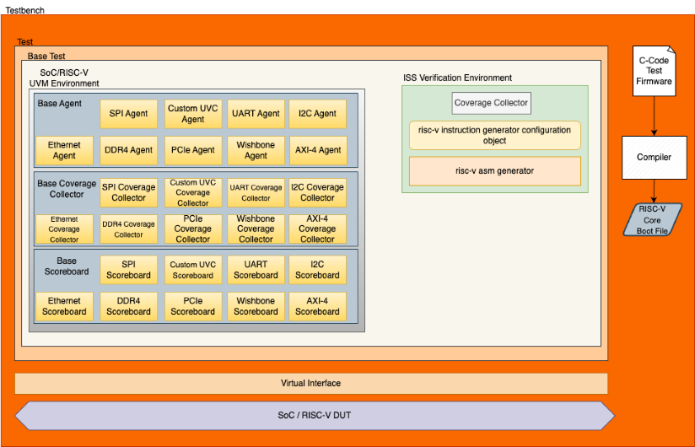Click the UART Agent block
The image size is (695, 447).
pyautogui.click(x=256, y=114)
